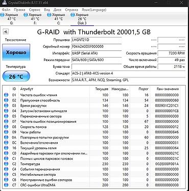Click status icon for Переназначенные сектора
189x191 pixels.
coord(6,116)
